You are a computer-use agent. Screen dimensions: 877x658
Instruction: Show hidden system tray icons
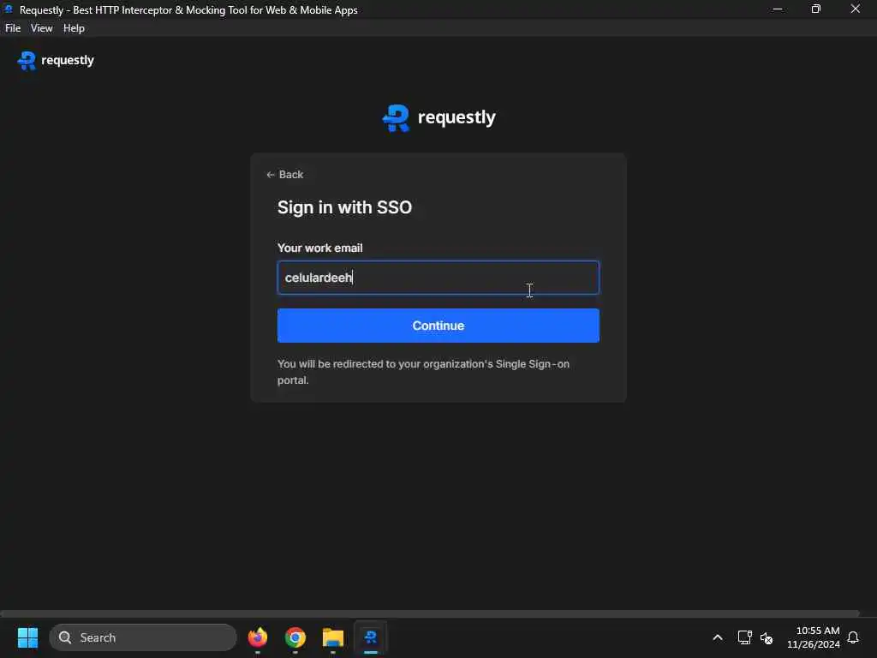(718, 637)
